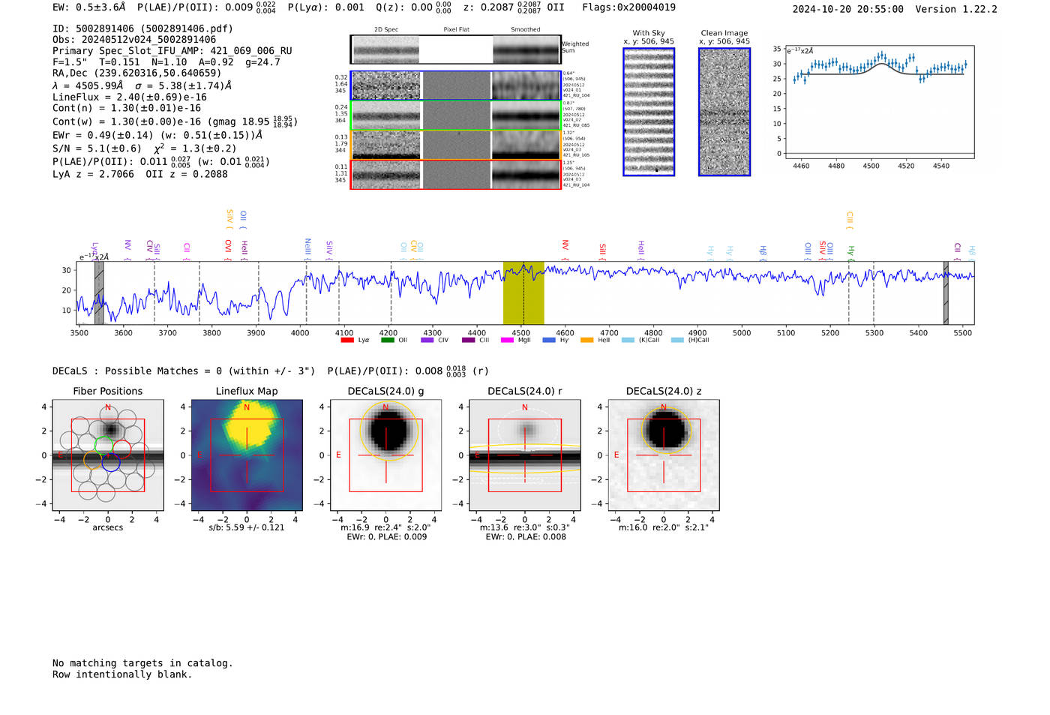
Task: Click the ID: 5002891406 text line
Action: pos(142,29)
